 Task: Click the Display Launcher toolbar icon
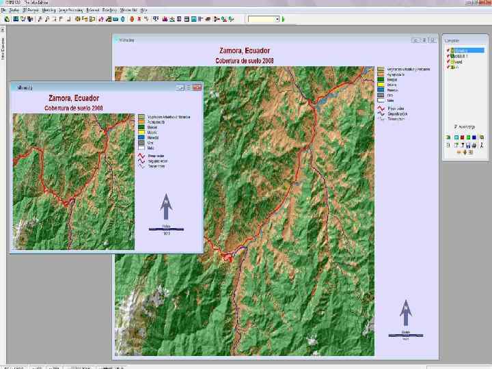pyautogui.click(x=15, y=19)
